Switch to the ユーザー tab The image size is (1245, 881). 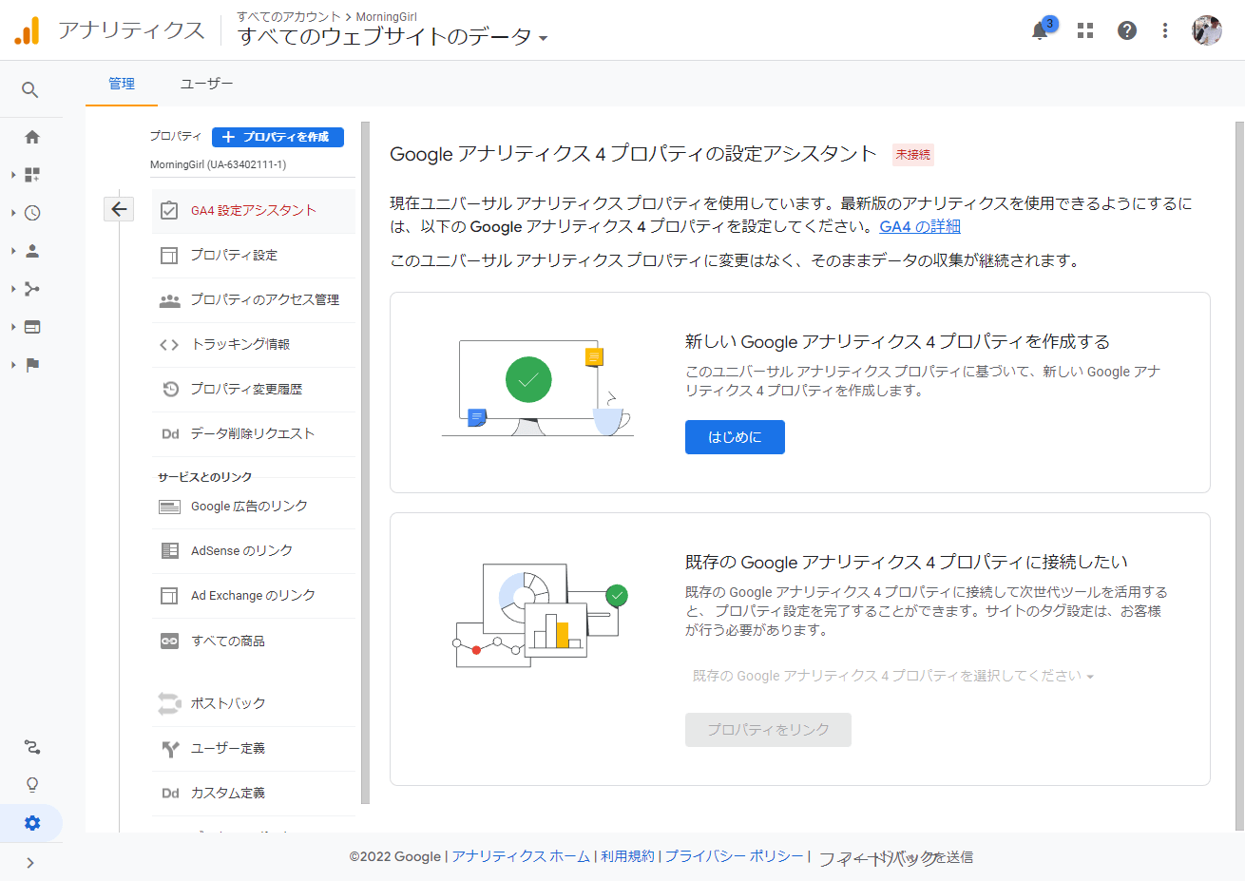click(x=206, y=84)
